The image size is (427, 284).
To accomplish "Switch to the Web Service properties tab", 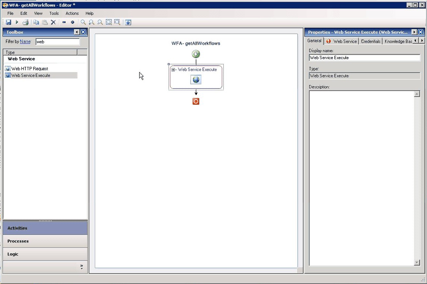I will (341, 41).
